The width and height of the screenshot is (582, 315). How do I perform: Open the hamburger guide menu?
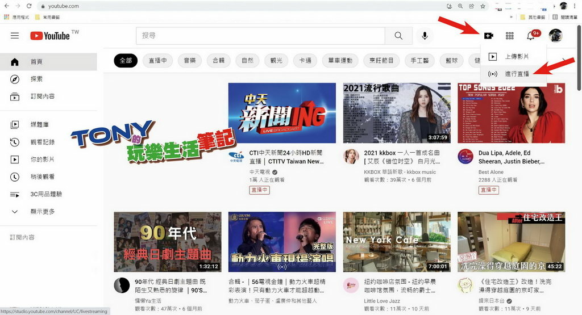click(x=14, y=36)
